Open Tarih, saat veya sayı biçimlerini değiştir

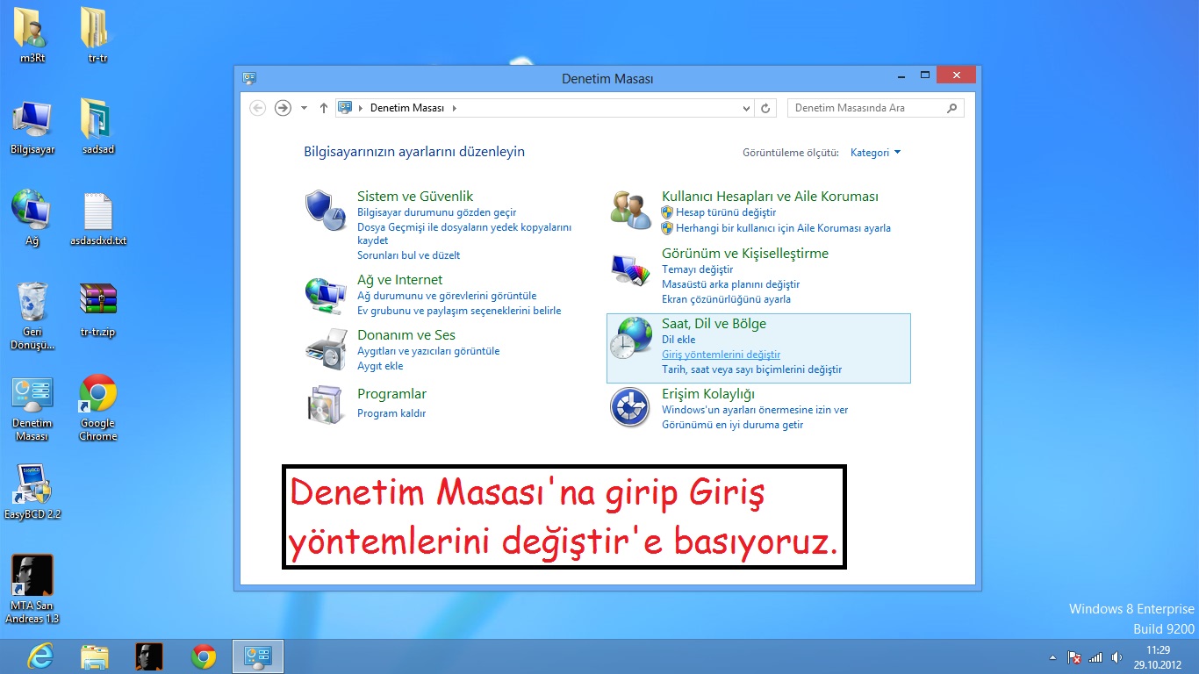[x=751, y=369]
